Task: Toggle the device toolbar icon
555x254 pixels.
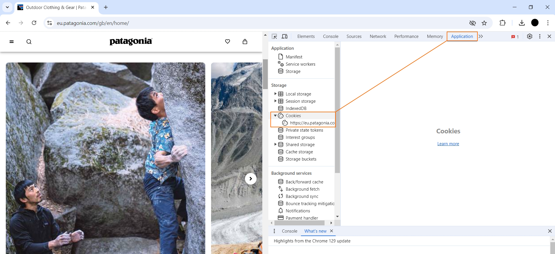Action: click(x=285, y=36)
